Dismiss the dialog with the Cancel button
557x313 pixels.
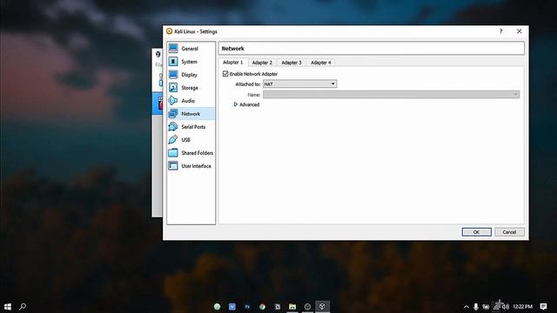tap(509, 232)
